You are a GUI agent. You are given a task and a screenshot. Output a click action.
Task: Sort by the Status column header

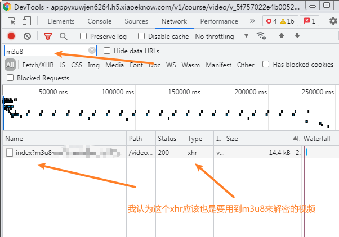point(170,139)
